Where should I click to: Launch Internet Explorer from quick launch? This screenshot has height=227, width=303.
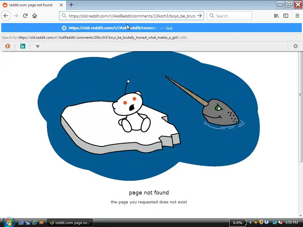tap(35, 223)
